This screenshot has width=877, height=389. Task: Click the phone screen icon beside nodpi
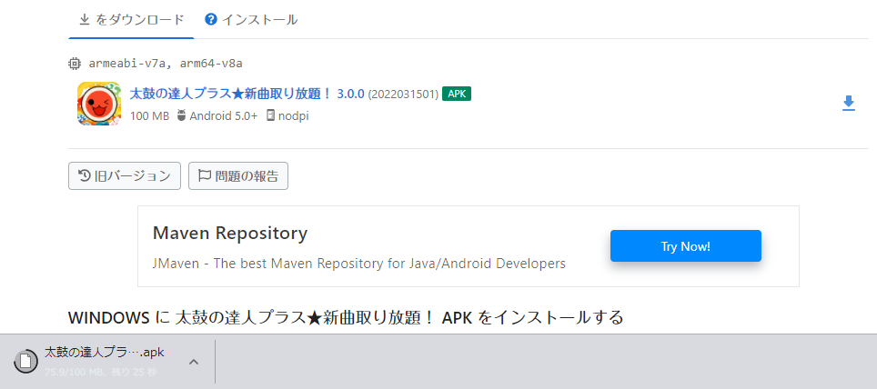[271, 115]
